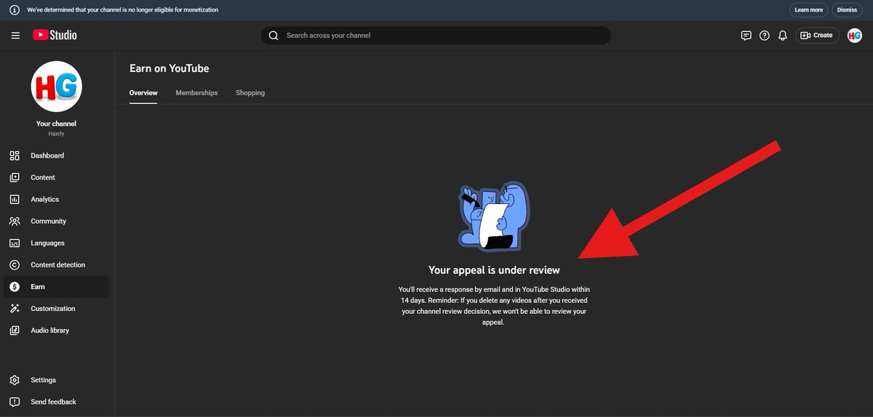Click the Community icon in sidebar
The height and width of the screenshot is (417, 873).
[15, 221]
